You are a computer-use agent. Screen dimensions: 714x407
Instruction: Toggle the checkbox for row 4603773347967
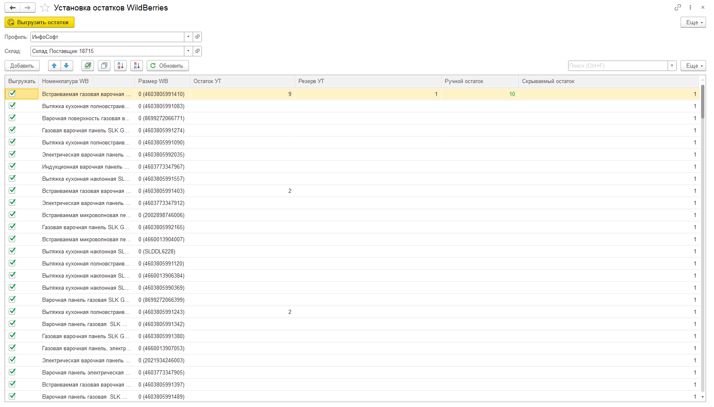(x=12, y=166)
